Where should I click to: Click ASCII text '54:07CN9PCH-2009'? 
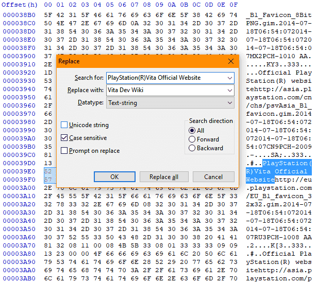(279, 147)
